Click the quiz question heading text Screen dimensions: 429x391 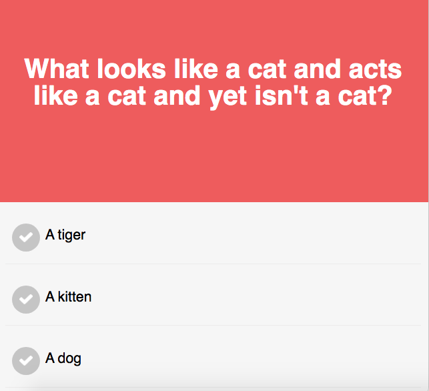[x=213, y=82]
